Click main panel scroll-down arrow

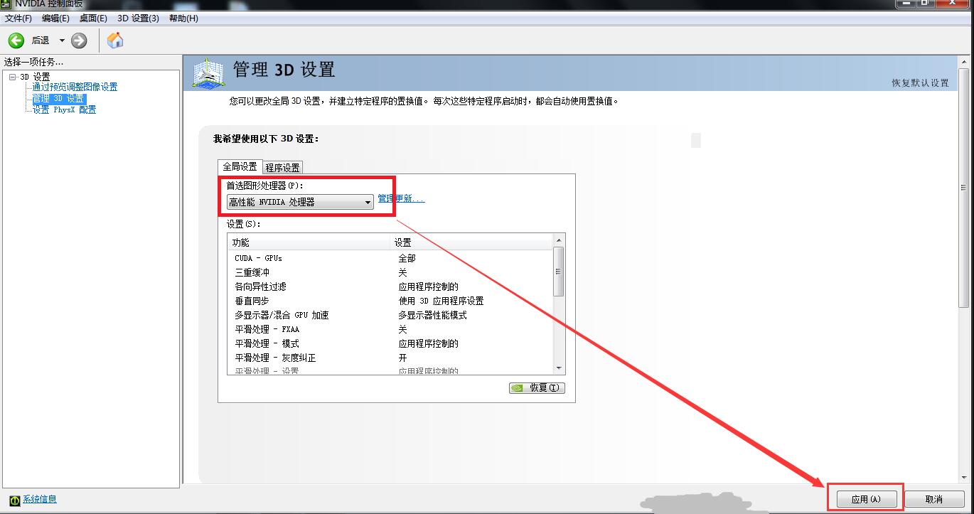point(964,478)
